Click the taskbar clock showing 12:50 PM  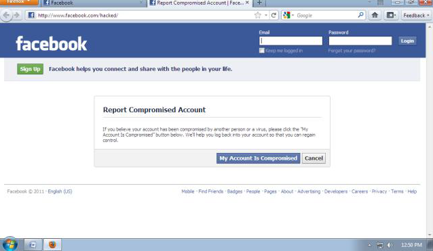[x=411, y=245]
